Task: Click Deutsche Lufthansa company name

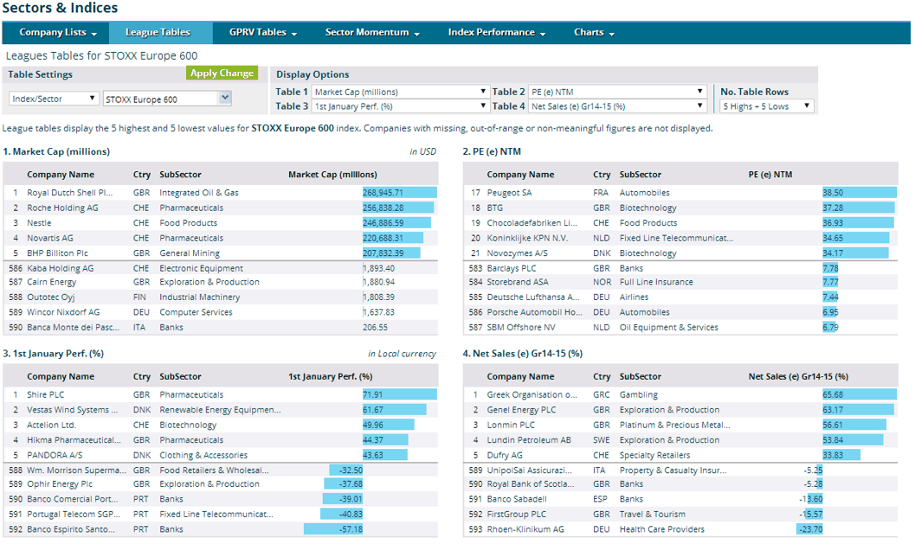Action: pos(533,298)
